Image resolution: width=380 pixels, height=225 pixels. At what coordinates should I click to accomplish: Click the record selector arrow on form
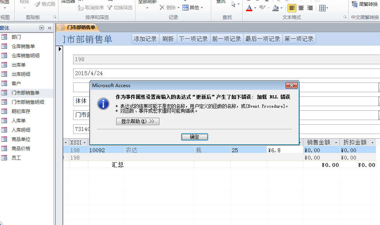[x=60, y=49]
